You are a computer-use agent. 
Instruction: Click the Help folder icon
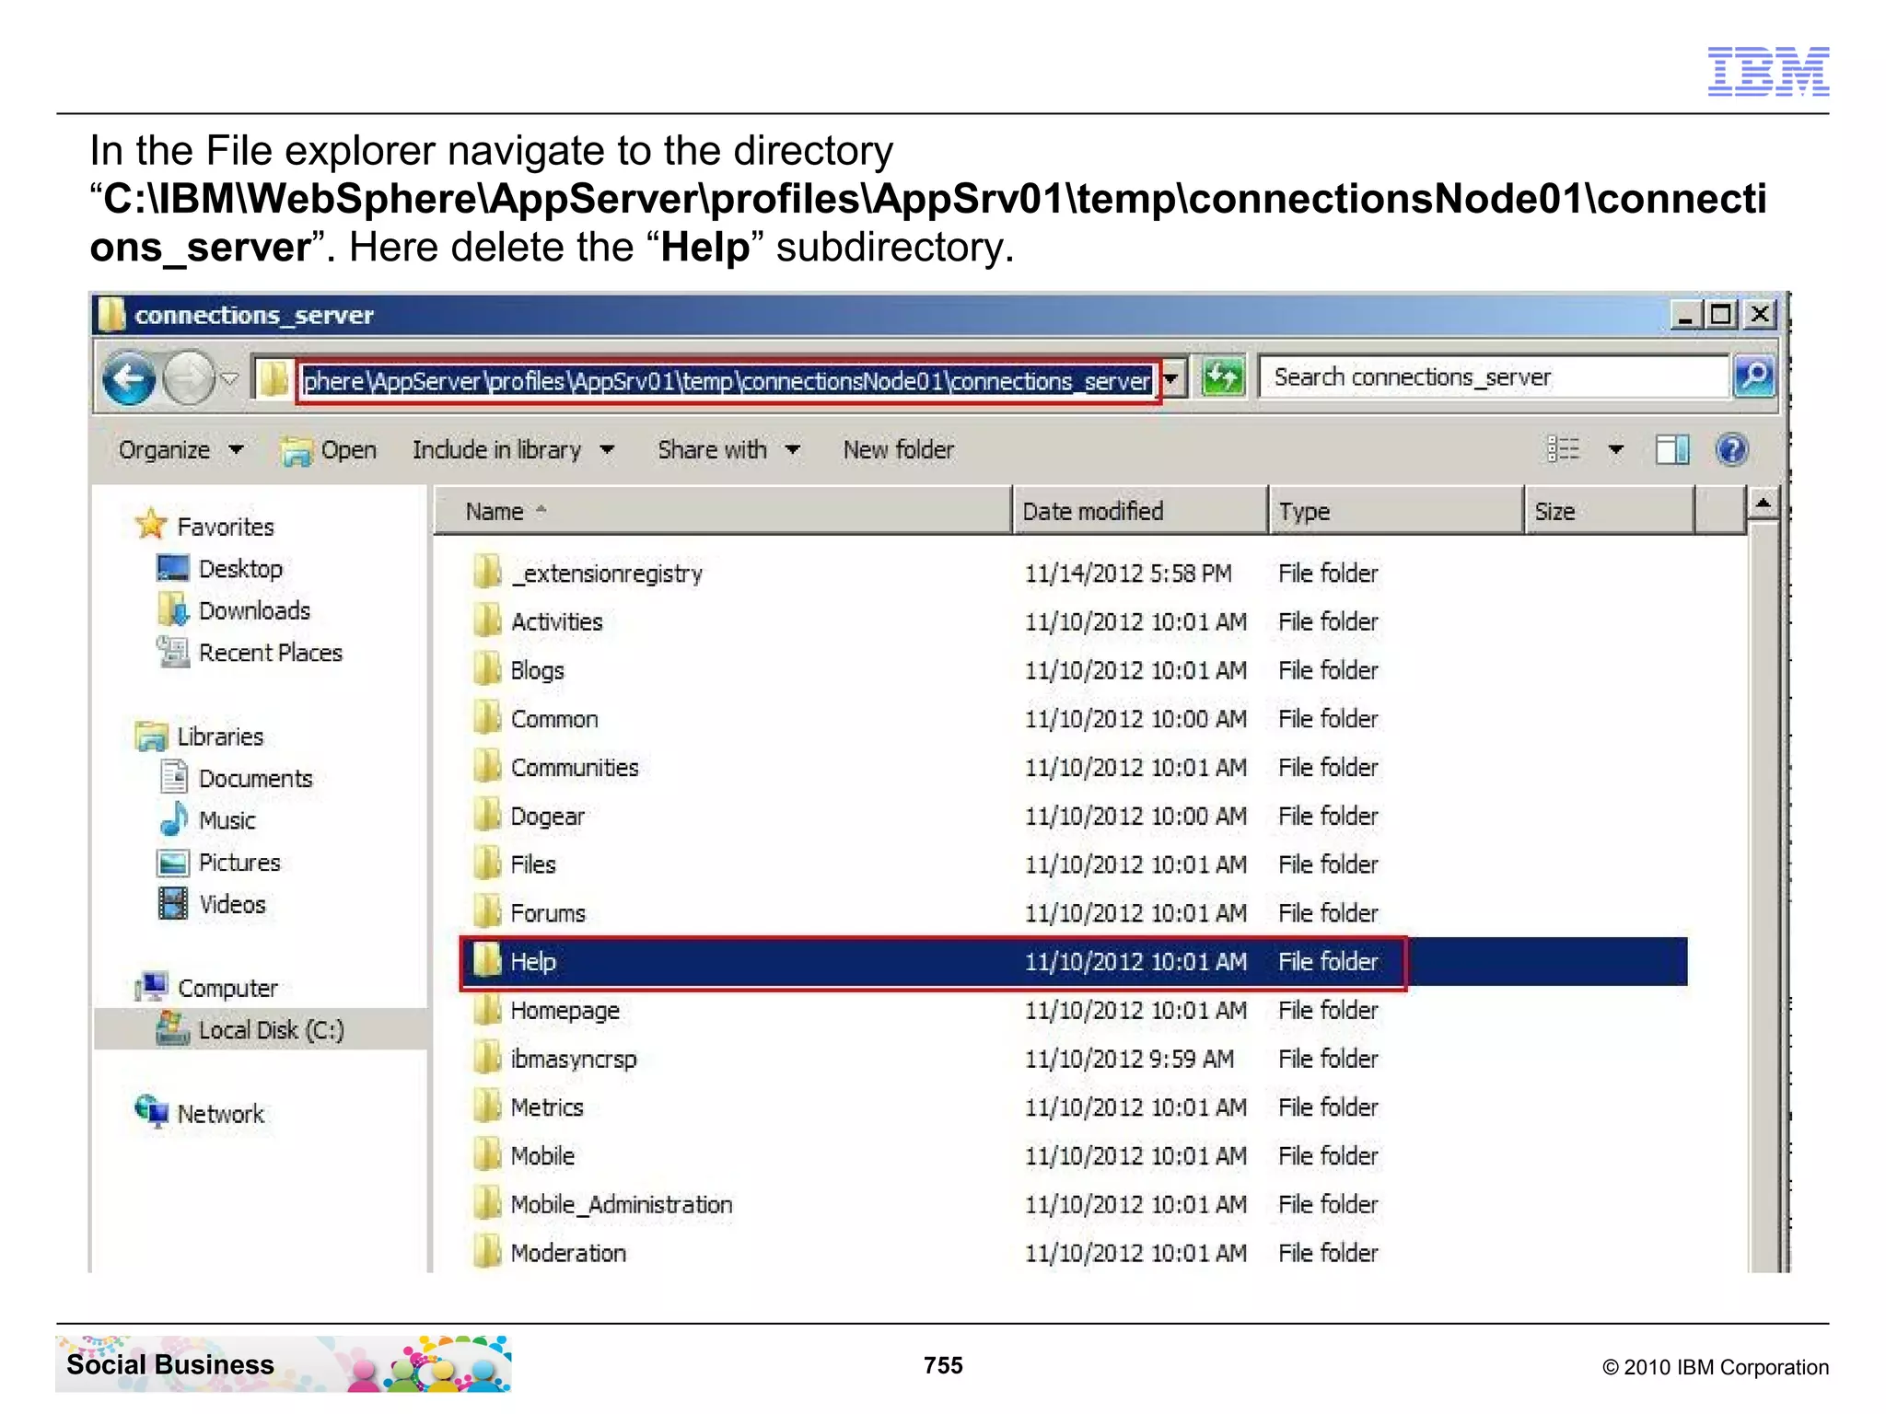click(487, 960)
